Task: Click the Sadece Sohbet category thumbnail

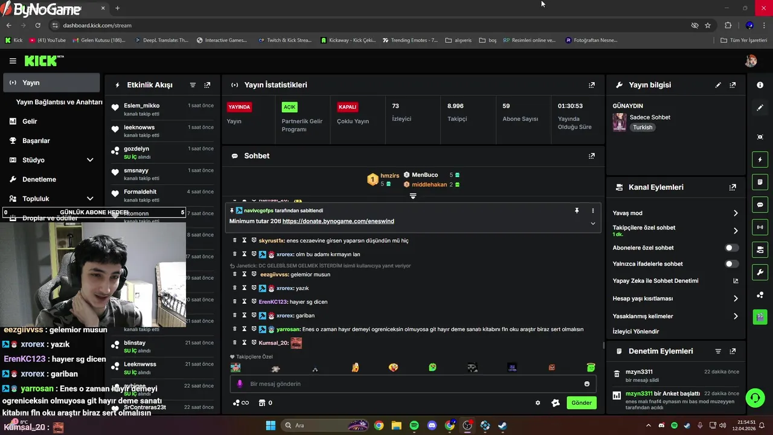Action: (x=620, y=122)
